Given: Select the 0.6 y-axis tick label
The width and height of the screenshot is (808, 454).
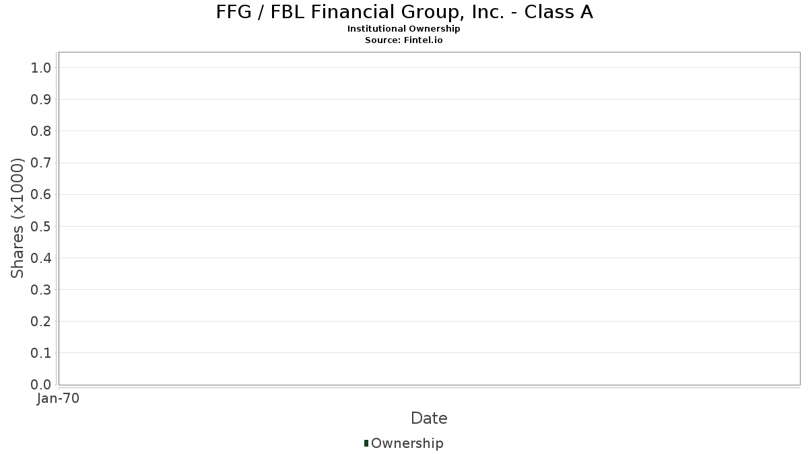Looking at the screenshot, I should (41, 194).
